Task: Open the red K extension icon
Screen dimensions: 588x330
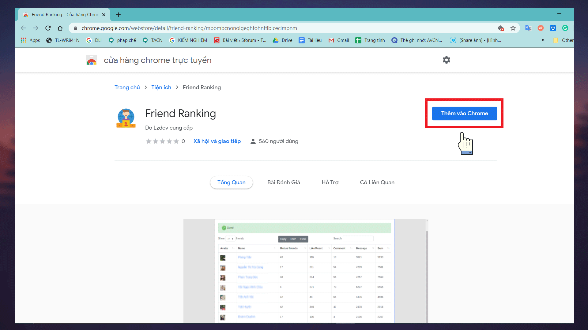Action: 541,28
